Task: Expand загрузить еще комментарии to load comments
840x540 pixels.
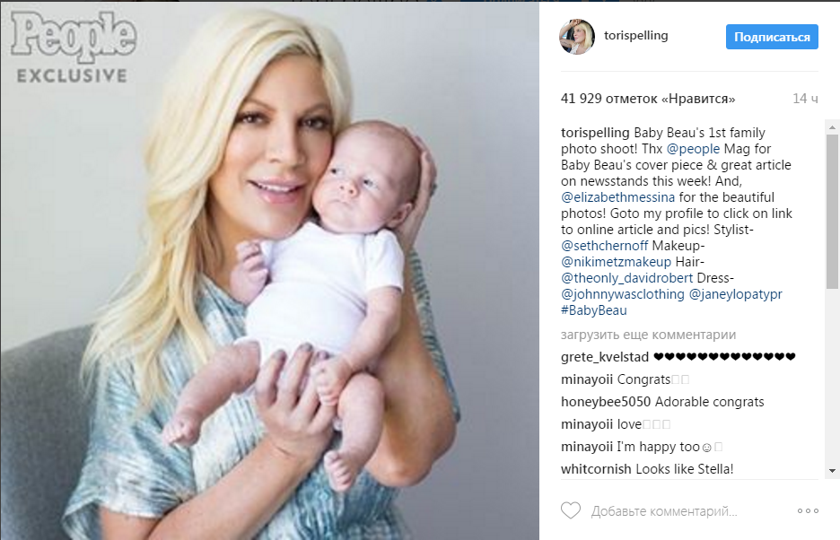Action: coord(648,335)
